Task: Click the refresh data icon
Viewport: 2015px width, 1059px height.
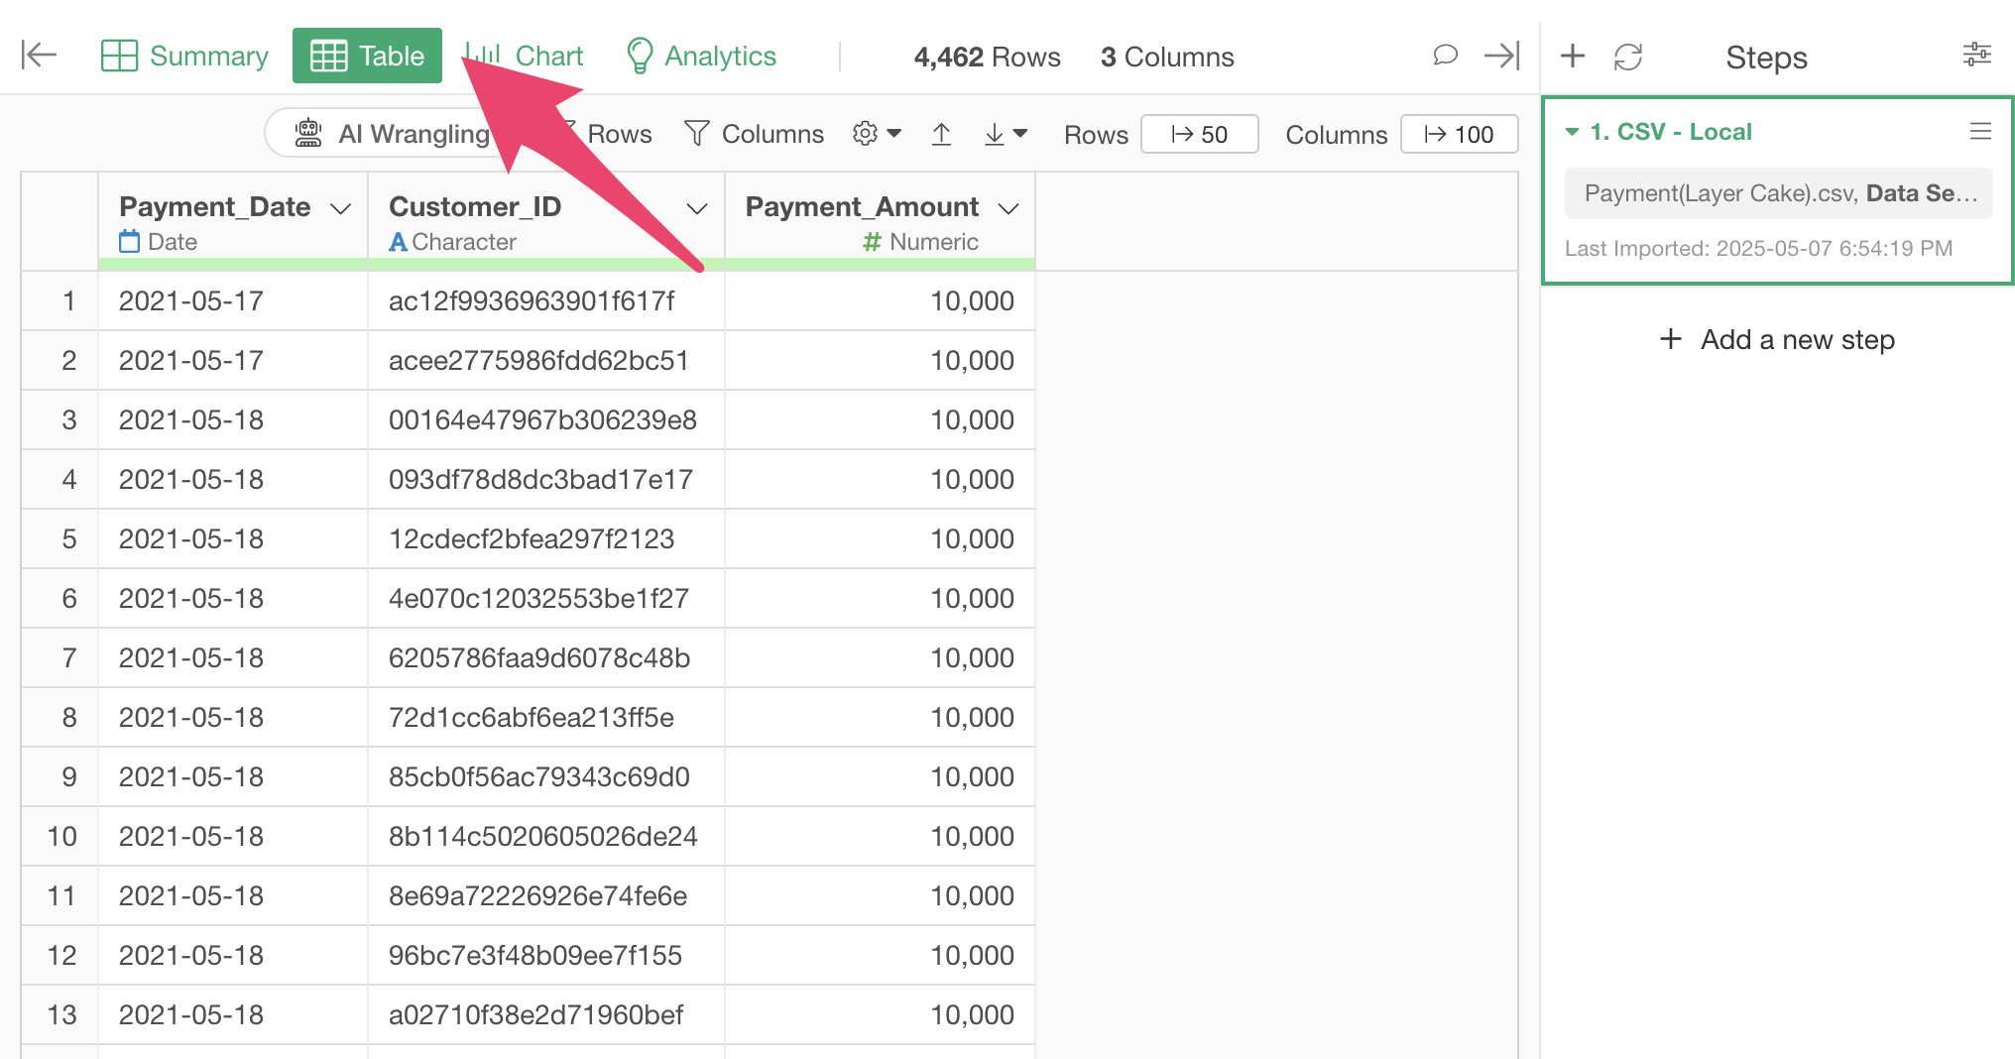Action: (x=1628, y=57)
